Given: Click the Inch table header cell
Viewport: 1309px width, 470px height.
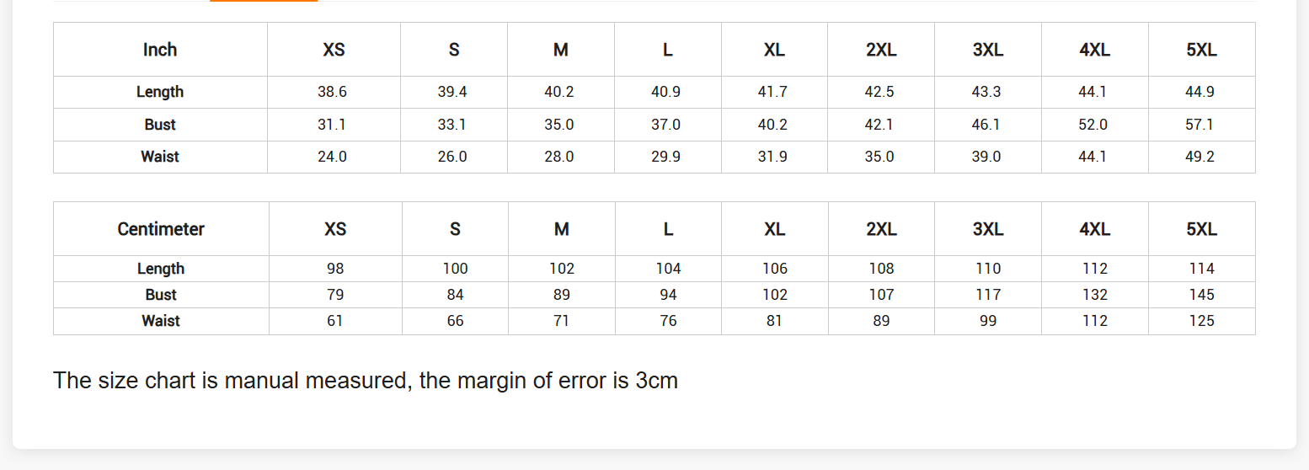Looking at the screenshot, I should coord(160,50).
